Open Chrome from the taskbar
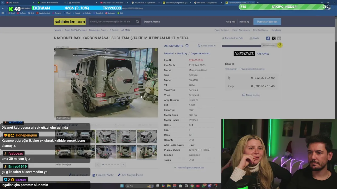The height and width of the screenshot is (189, 337). [x=192, y=186]
